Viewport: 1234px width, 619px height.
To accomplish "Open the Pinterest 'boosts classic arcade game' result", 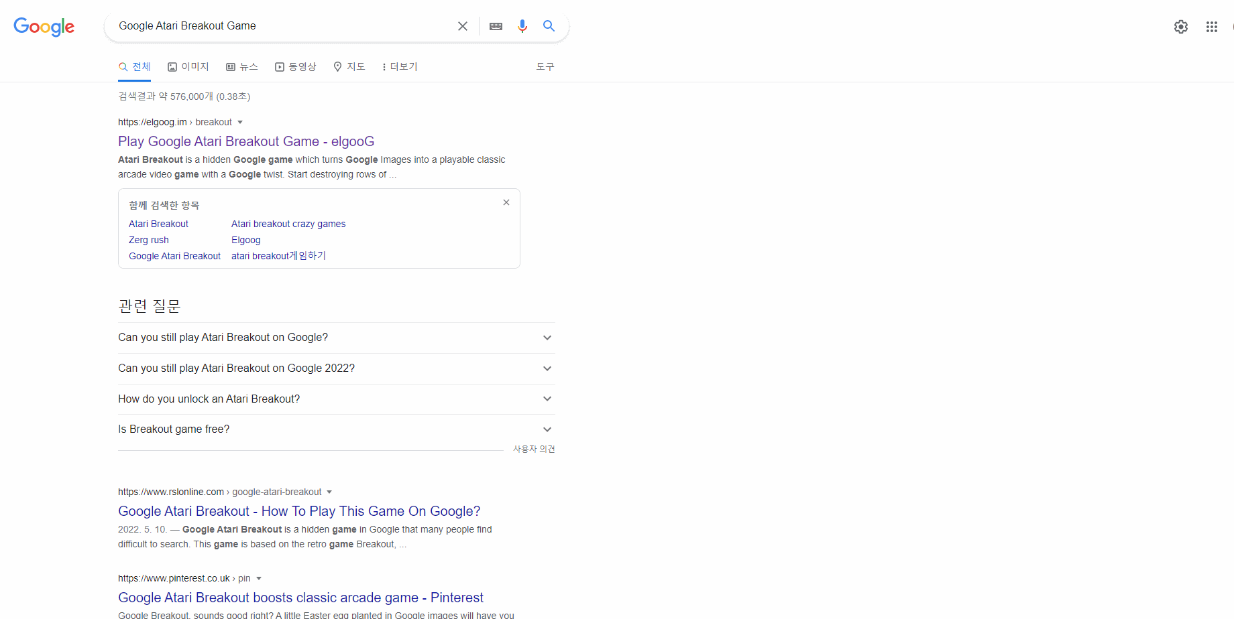I will pyautogui.click(x=300, y=598).
